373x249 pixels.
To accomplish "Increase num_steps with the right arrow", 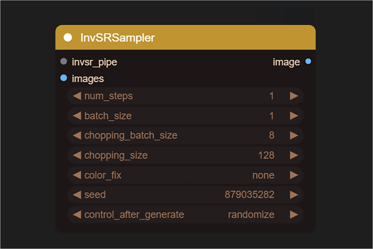I will [x=294, y=96].
